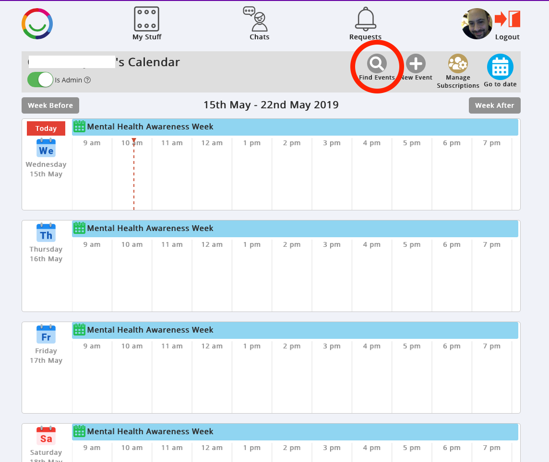Select the 2 pm slot on Friday
The height and width of the screenshot is (462, 549).
pos(292,377)
